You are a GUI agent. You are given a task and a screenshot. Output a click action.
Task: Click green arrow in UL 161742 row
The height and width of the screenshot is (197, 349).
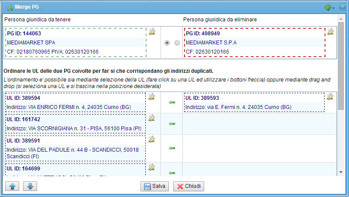(172, 124)
